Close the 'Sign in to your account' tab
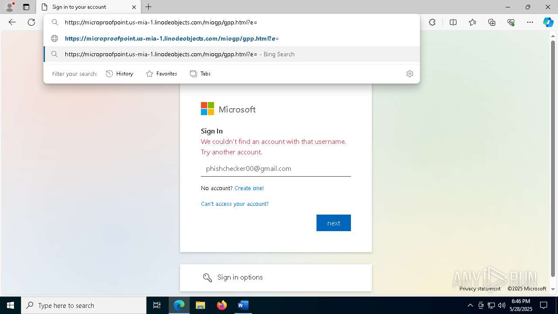The width and height of the screenshot is (558, 314). click(x=134, y=7)
